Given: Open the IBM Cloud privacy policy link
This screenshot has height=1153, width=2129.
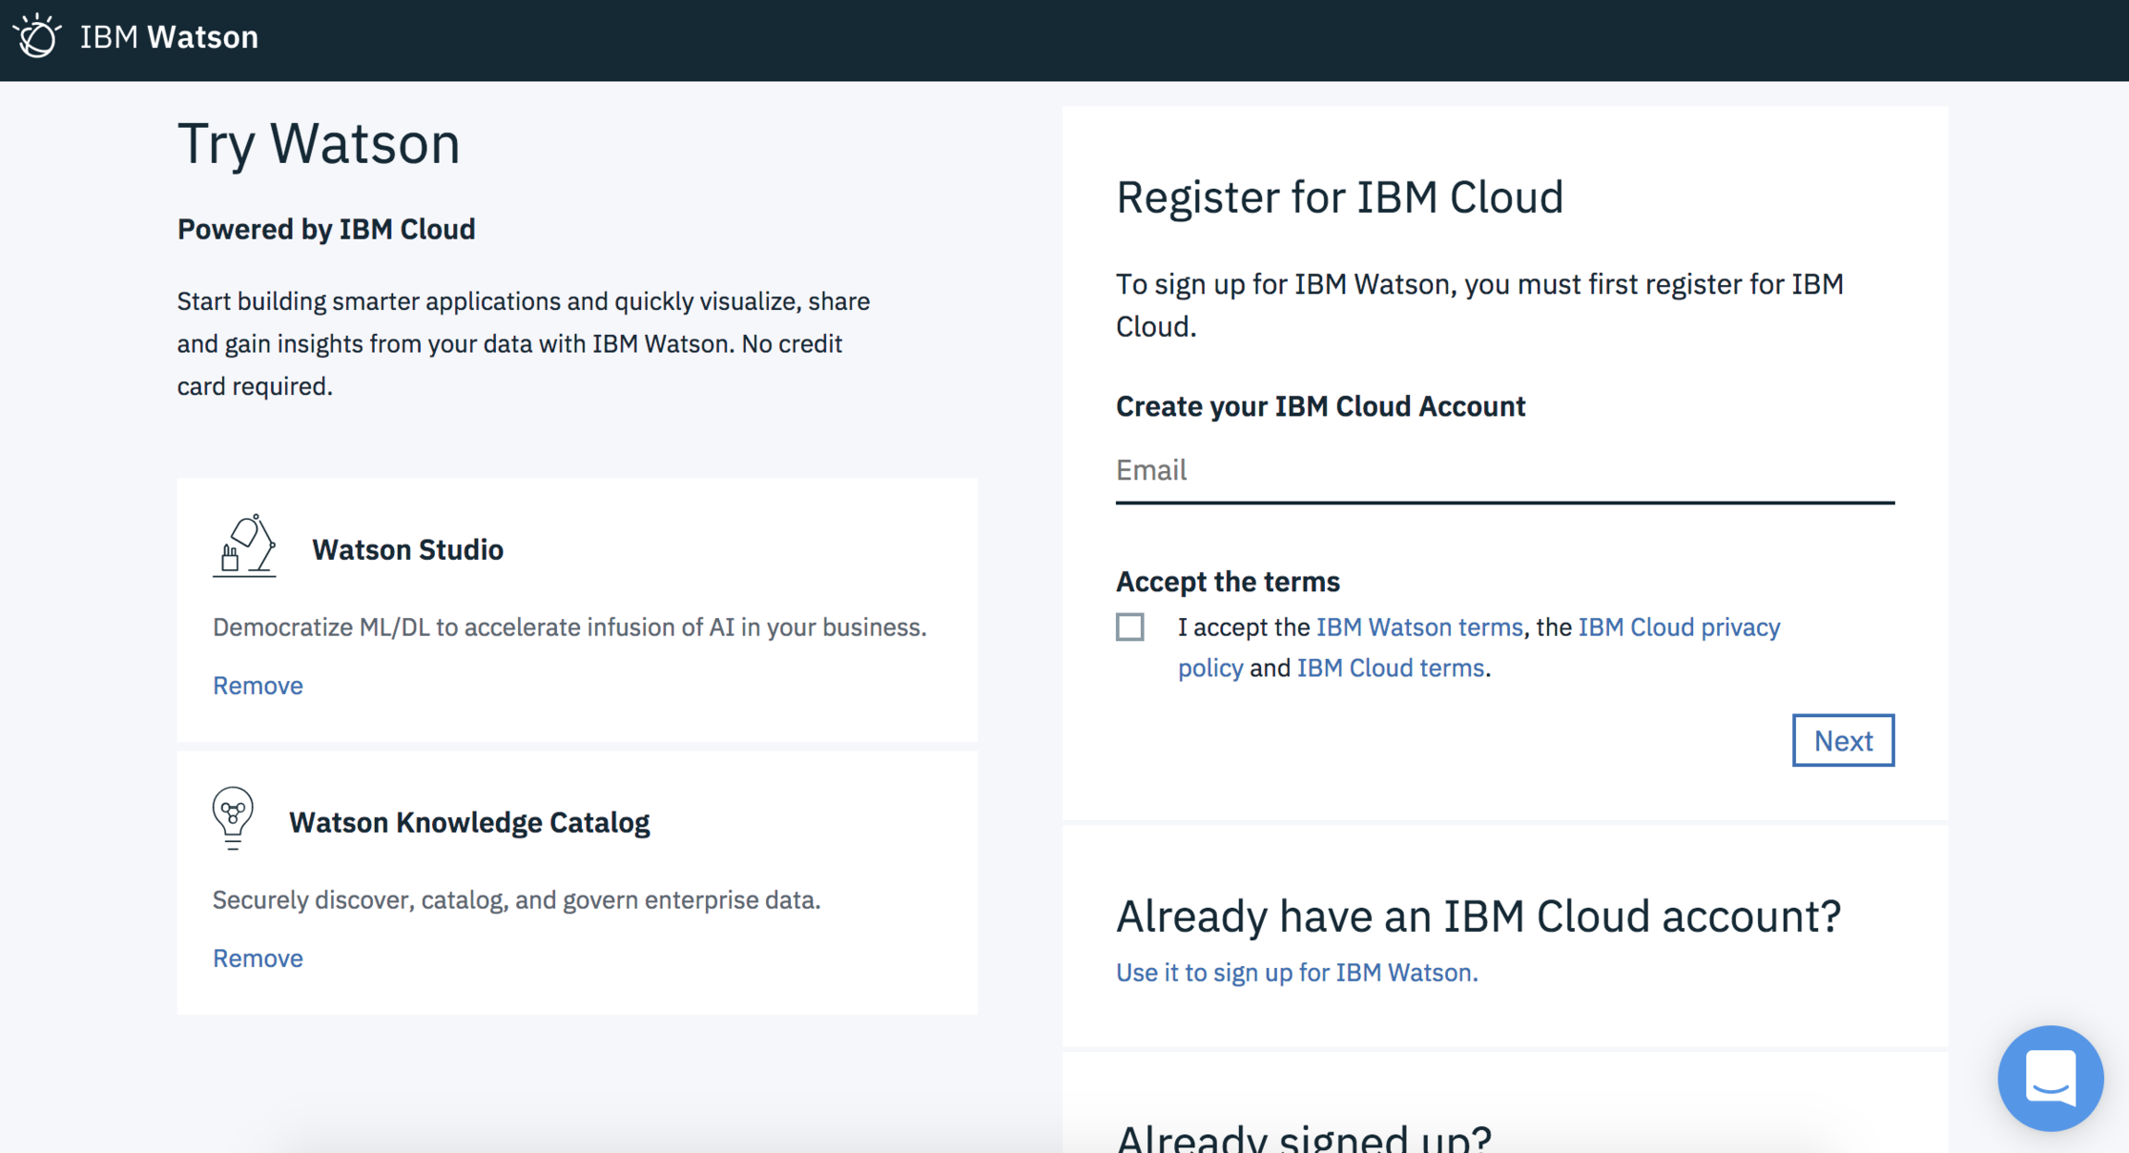Looking at the screenshot, I should [1678, 627].
